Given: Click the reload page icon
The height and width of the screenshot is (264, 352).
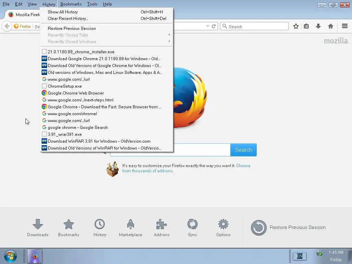Looking at the screenshot, I should coord(214,26).
